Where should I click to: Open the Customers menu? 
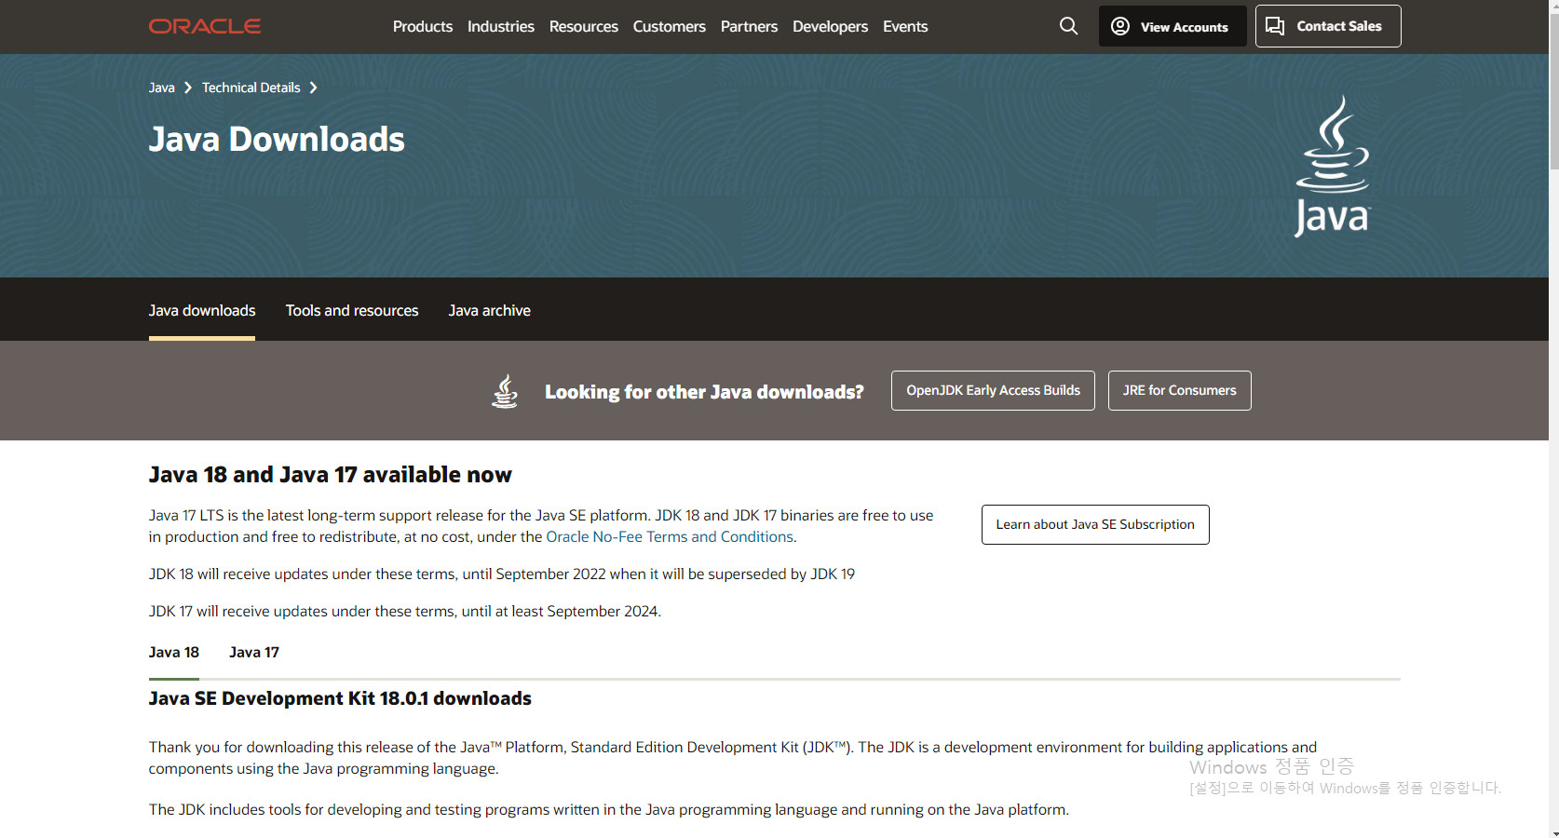click(x=670, y=26)
